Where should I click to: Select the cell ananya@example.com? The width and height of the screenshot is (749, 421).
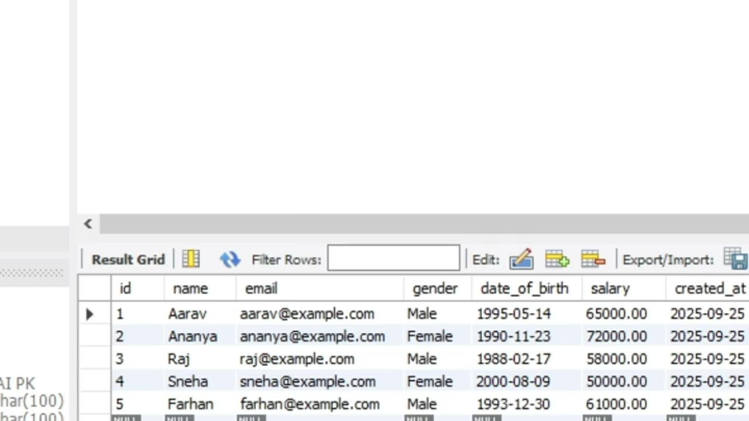coord(319,336)
